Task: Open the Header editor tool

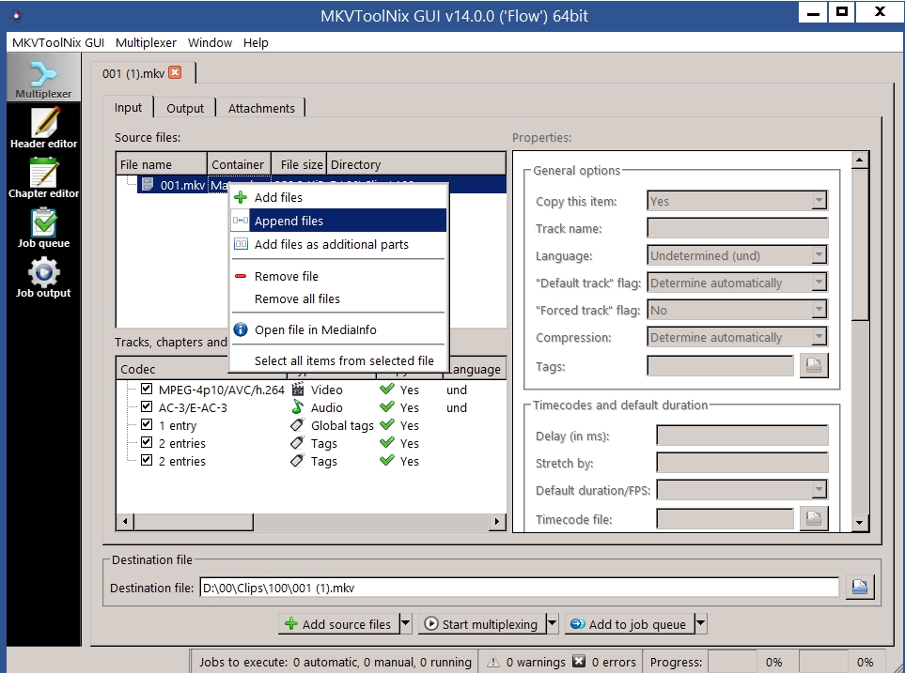Action: (43, 128)
